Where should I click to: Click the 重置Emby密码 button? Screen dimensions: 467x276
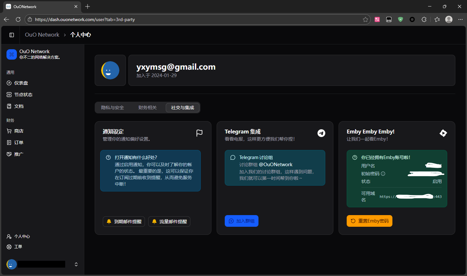click(369, 221)
